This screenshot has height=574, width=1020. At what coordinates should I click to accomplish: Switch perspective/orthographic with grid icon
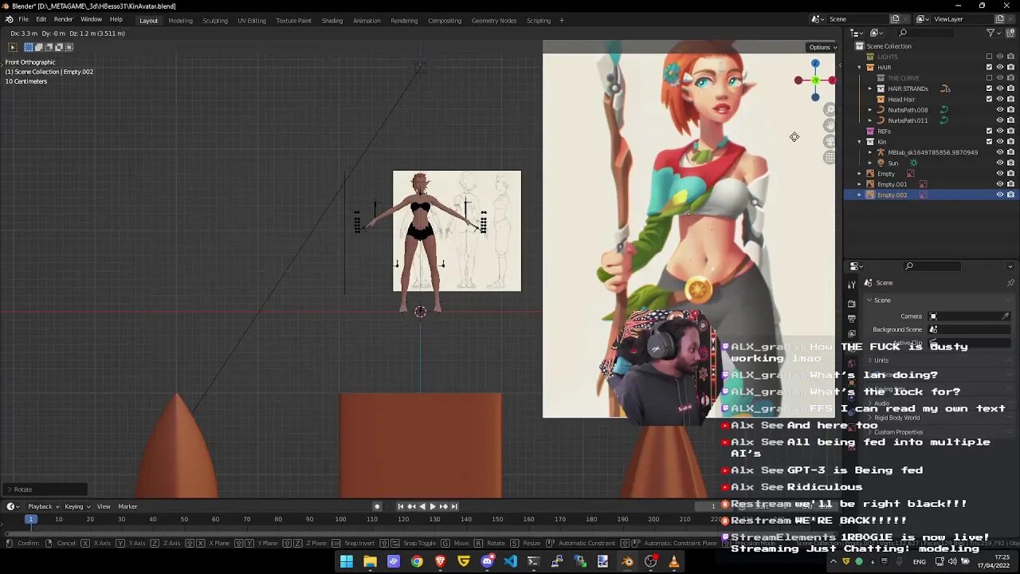[x=830, y=157]
